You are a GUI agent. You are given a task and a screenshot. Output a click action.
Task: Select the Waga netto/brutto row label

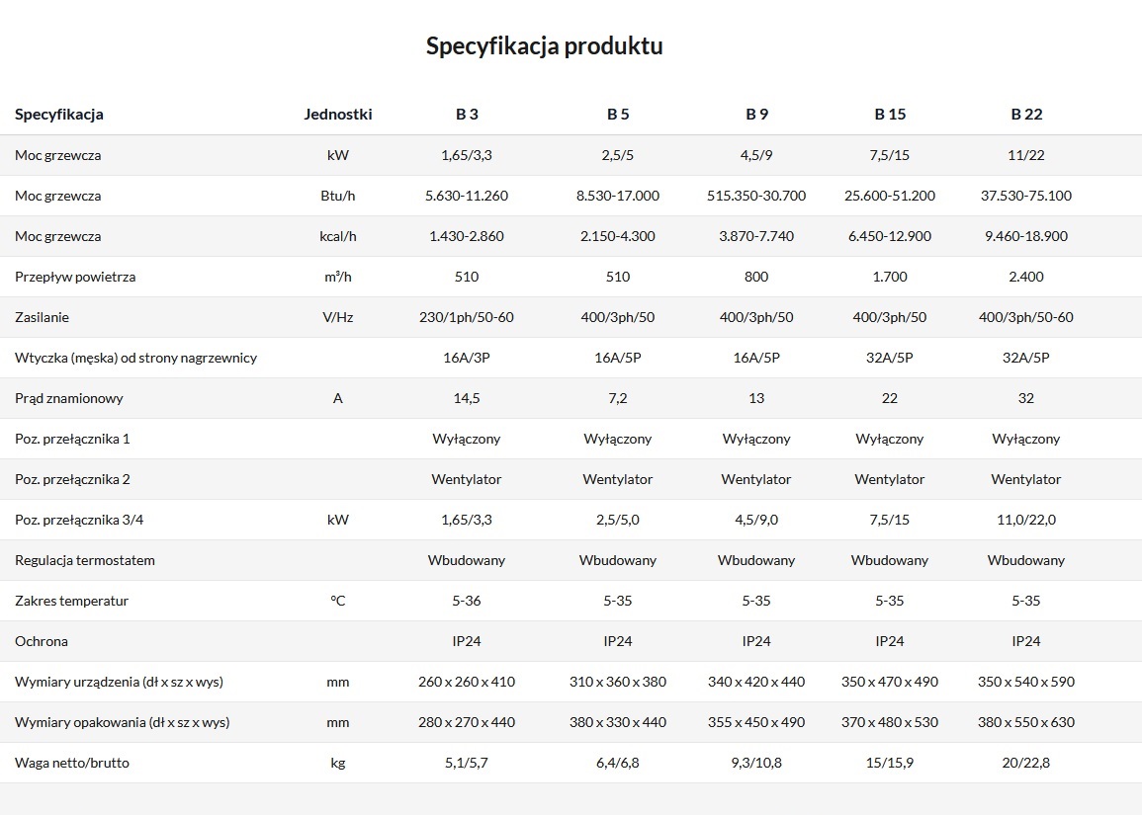coord(72,763)
